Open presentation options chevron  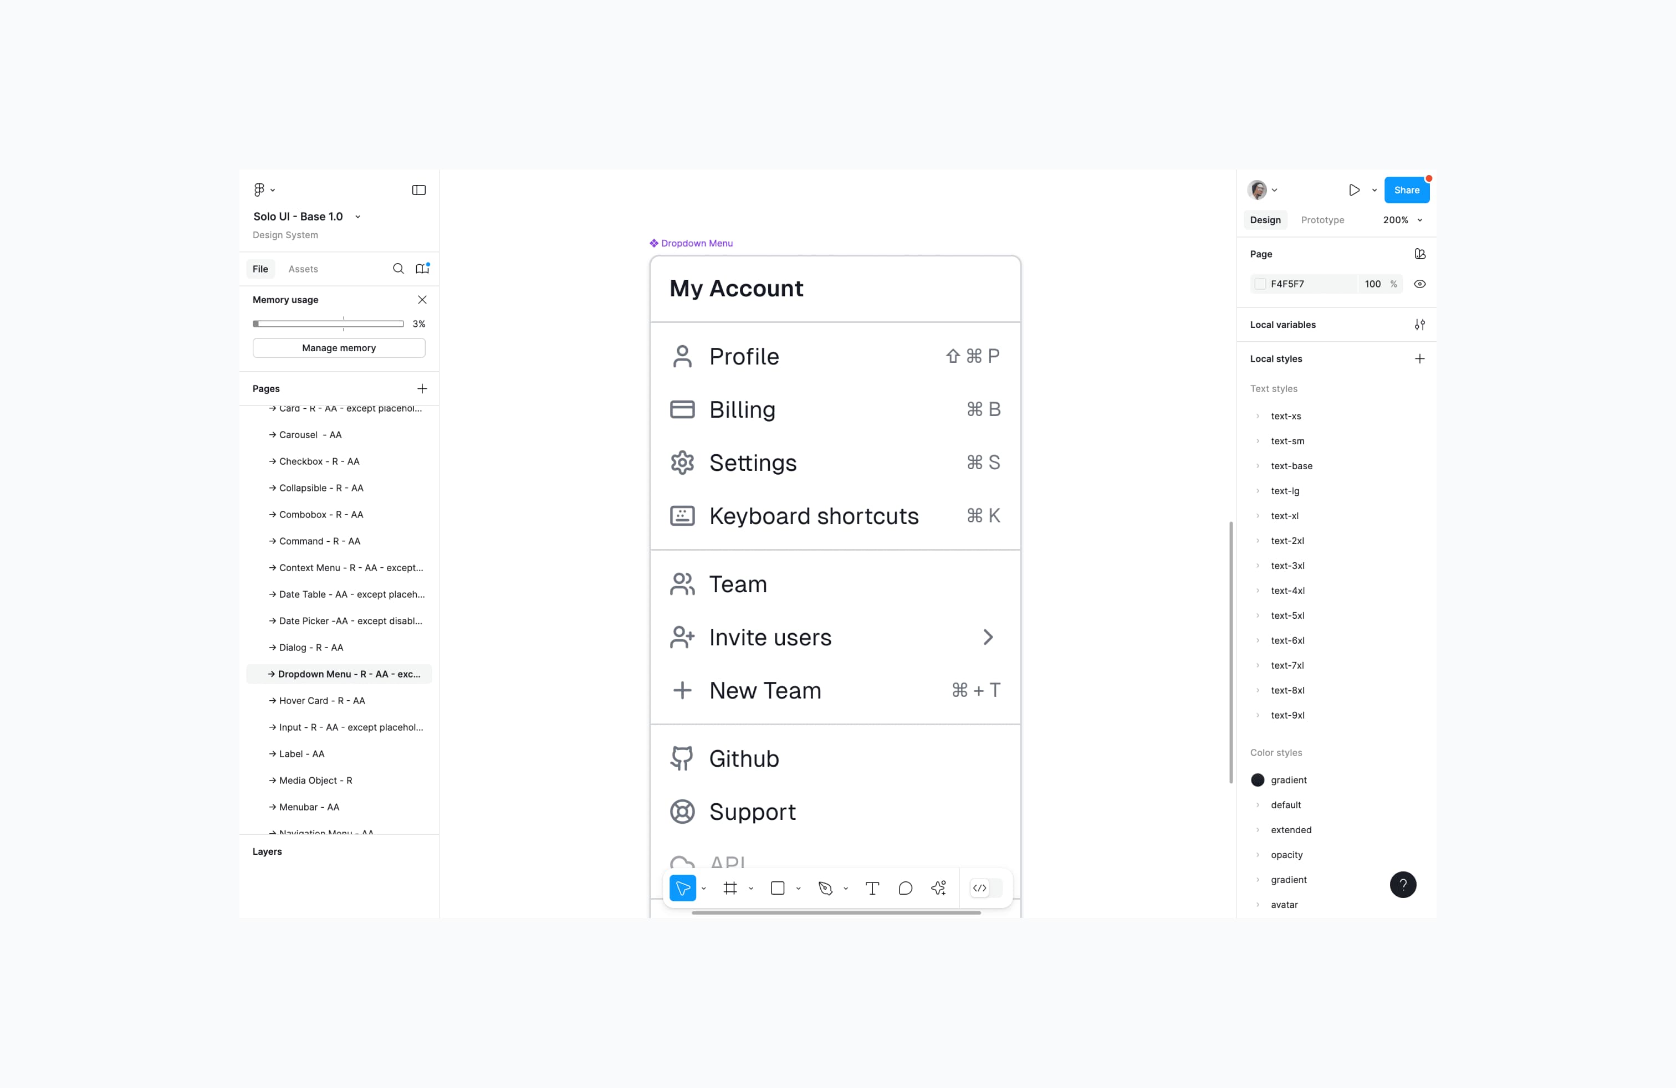coord(1374,190)
